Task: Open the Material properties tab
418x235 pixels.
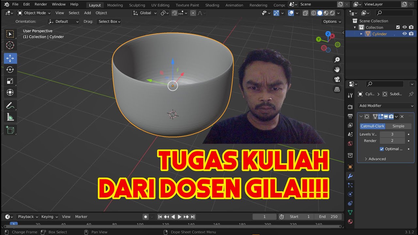Action: click(x=350, y=222)
